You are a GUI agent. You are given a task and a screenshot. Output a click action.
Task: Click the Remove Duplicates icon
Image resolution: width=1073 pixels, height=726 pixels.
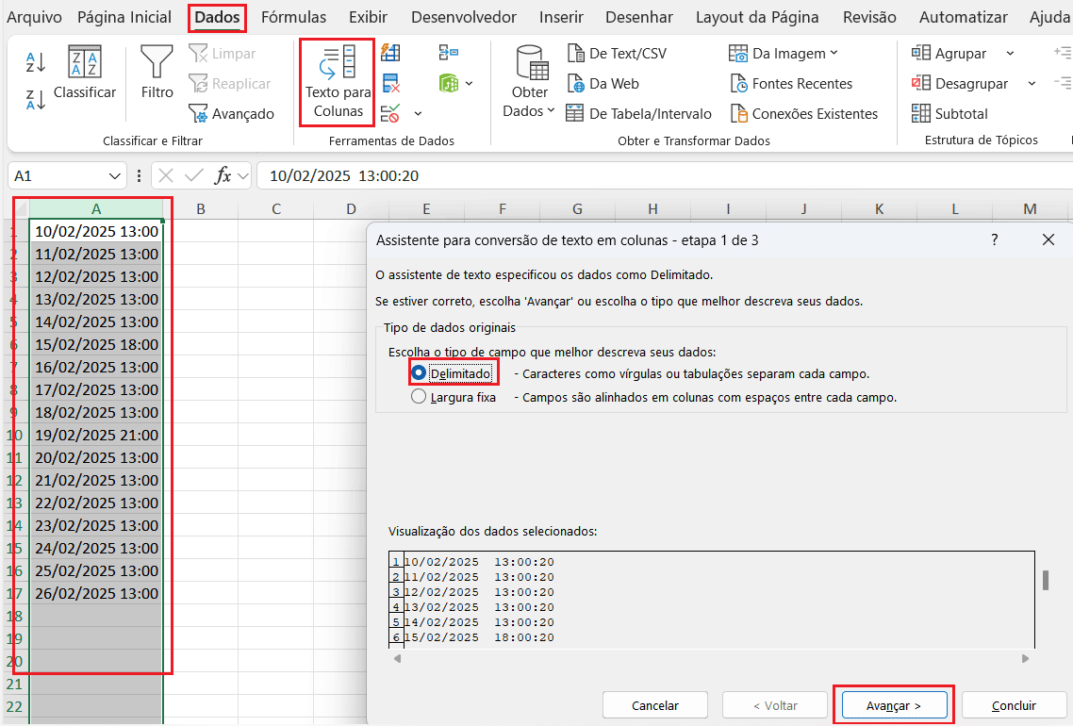pos(390,84)
